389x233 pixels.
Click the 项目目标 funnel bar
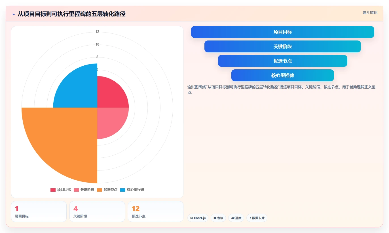(283, 32)
